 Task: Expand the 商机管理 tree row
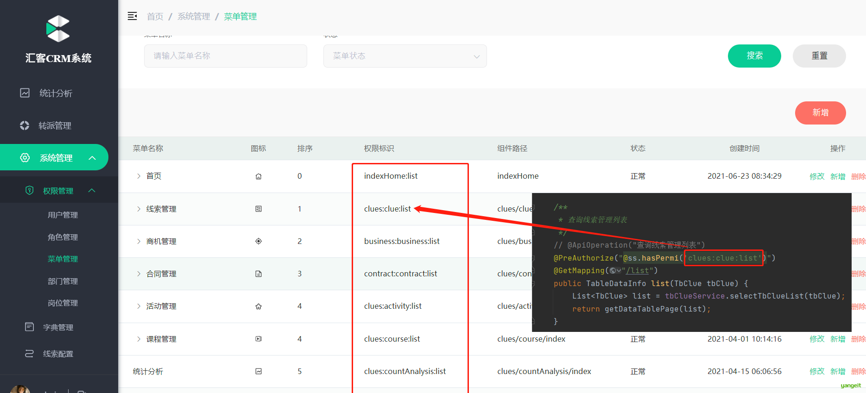(139, 241)
